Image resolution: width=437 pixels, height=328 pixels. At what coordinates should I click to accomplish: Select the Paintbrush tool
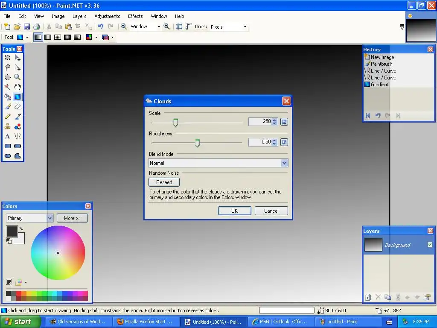tap(8, 106)
